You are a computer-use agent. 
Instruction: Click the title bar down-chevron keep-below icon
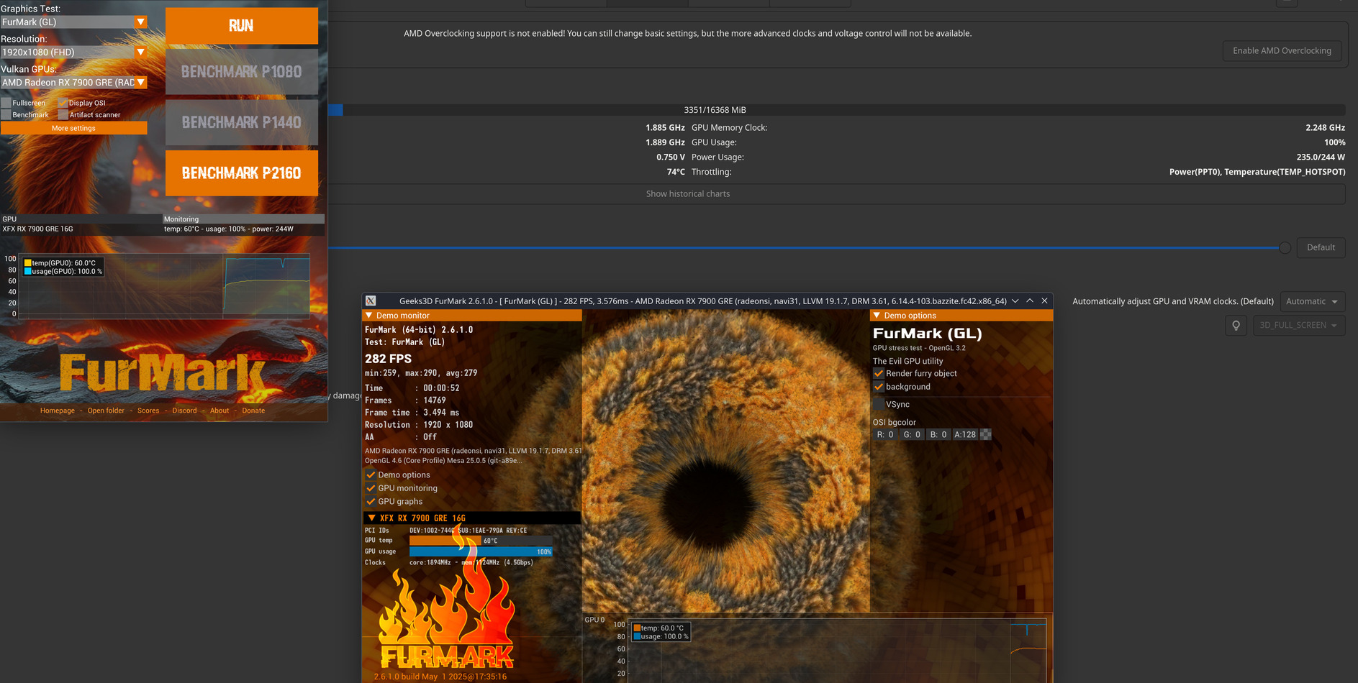pyautogui.click(x=1015, y=301)
